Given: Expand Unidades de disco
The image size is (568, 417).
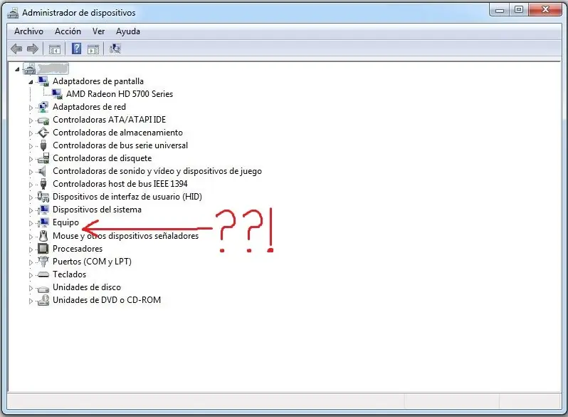Looking at the screenshot, I should [x=31, y=288].
